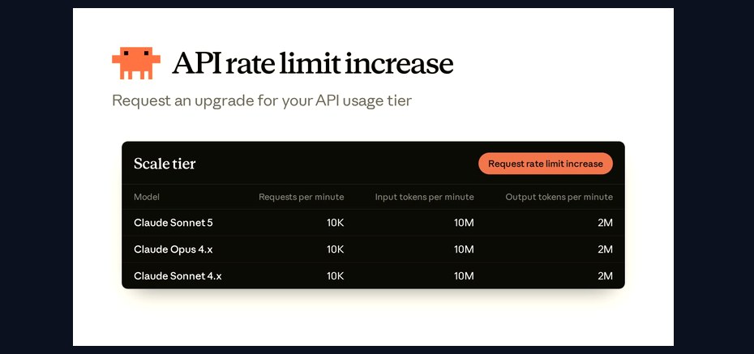The image size is (754, 354).
Task: Click the Requests per minute column header
Action: pyautogui.click(x=302, y=197)
